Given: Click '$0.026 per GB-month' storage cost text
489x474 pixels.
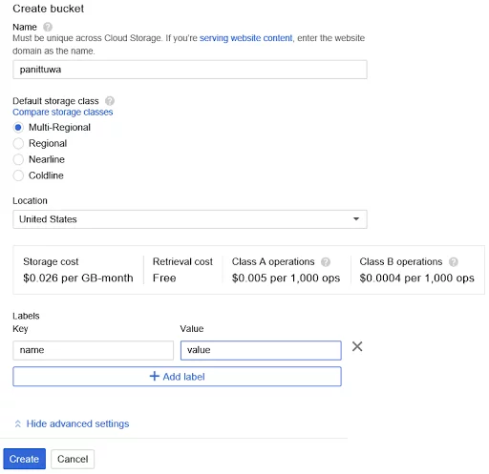Looking at the screenshot, I should point(78,278).
